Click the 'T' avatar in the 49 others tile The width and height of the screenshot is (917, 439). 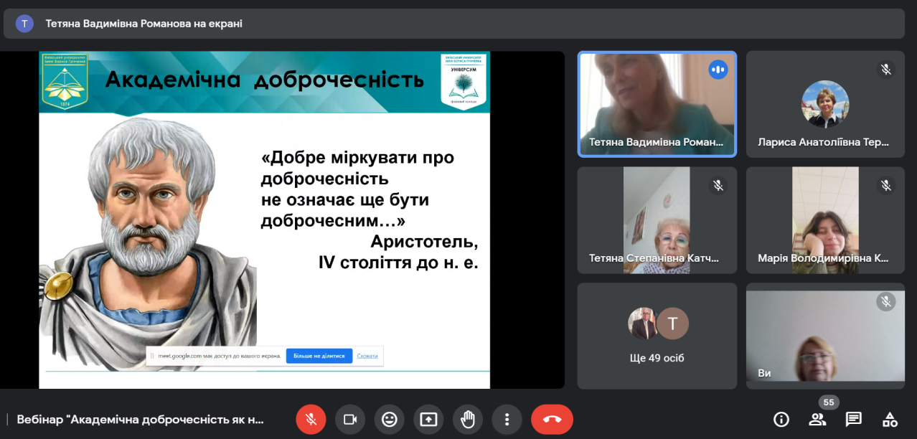(x=673, y=324)
